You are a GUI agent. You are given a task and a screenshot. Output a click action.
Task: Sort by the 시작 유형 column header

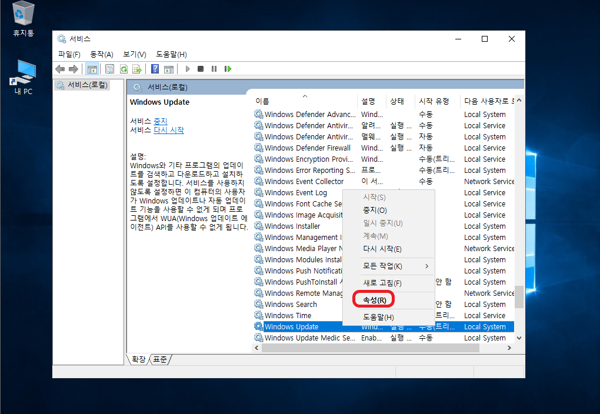(438, 101)
